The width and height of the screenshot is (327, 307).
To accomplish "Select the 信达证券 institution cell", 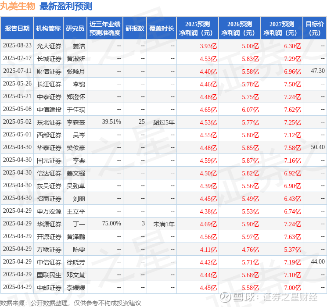I will pos(49,173).
